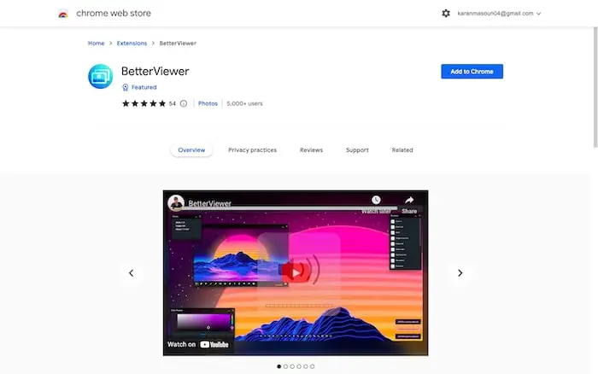
Task: Click the Watch later clock icon
Action: (376, 200)
